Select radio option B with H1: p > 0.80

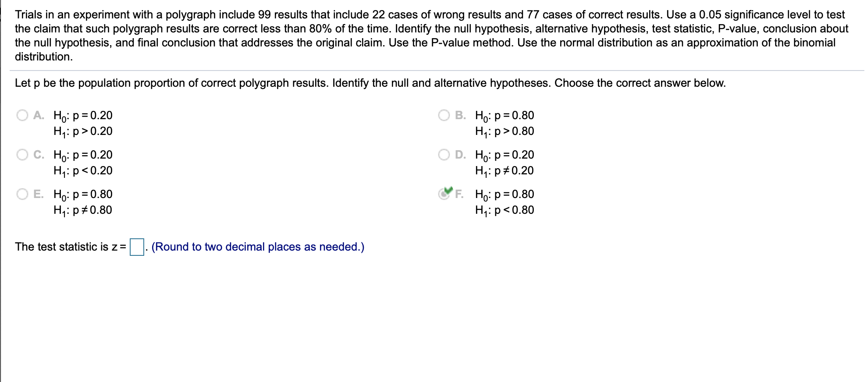pos(444,115)
